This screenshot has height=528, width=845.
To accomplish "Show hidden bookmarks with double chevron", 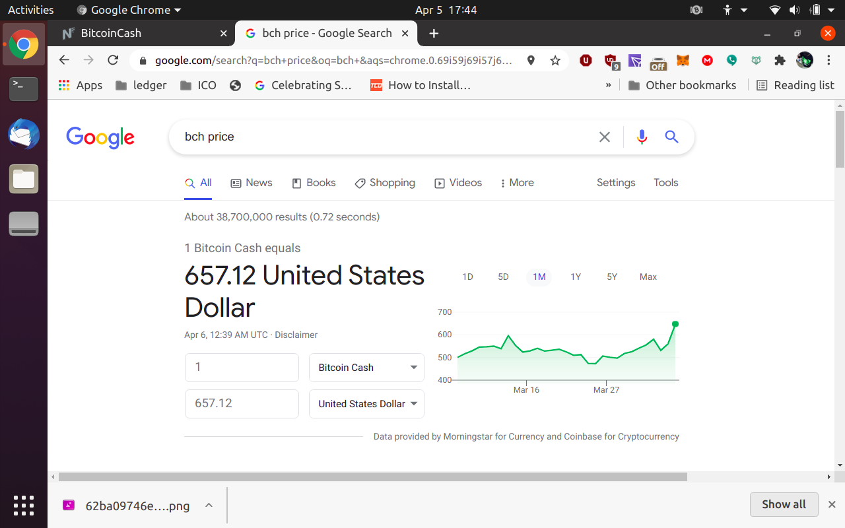I will 608,85.
